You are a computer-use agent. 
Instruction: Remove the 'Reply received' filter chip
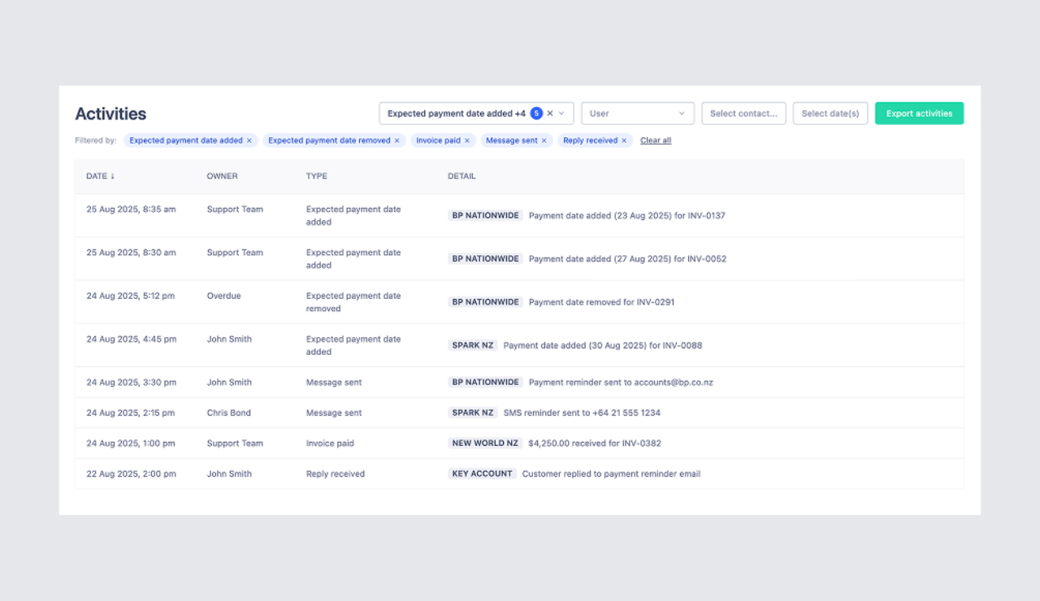point(624,141)
